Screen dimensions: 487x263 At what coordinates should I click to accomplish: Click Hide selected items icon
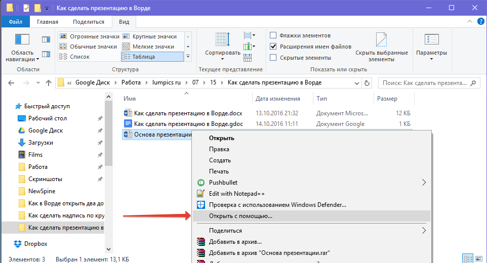pos(381,40)
